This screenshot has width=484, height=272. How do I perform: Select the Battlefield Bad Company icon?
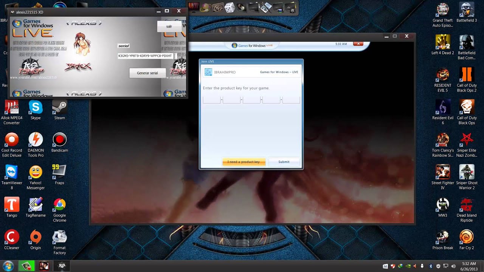[x=467, y=42]
